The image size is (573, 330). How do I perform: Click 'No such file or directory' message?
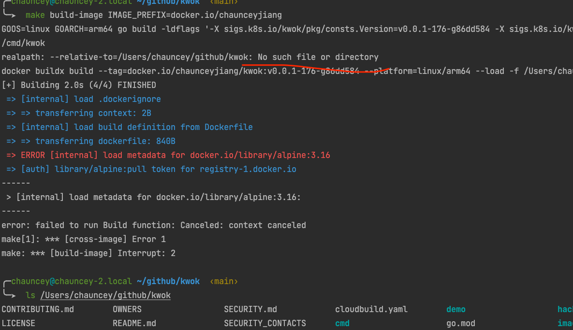pos(318,57)
